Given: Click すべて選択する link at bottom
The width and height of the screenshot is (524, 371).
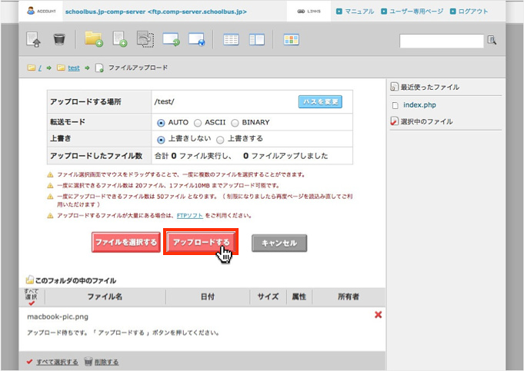Looking at the screenshot, I should pyautogui.click(x=57, y=362).
